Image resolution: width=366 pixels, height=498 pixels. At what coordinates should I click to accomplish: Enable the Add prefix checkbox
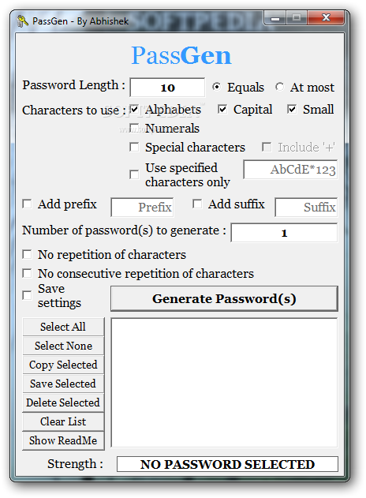(x=27, y=204)
